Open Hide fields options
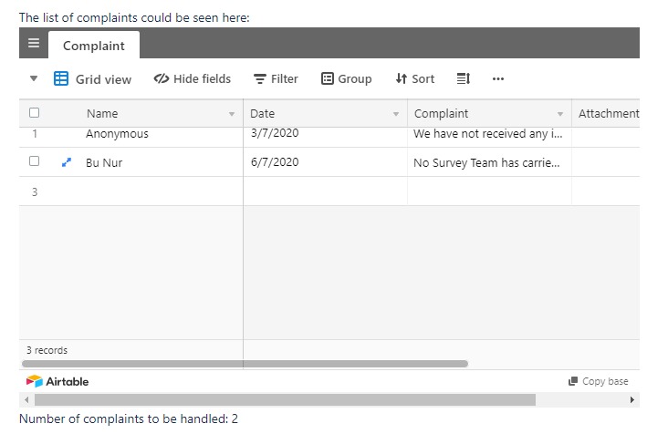The height and width of the screenshot is (434, 668). pos(193,78)
